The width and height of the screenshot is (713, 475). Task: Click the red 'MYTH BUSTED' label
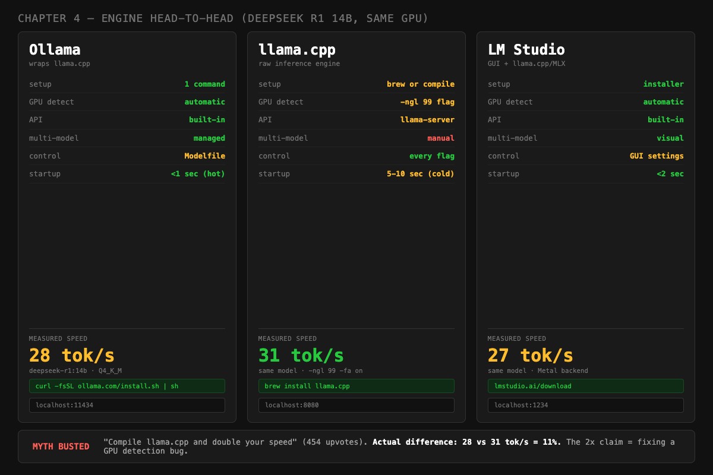click(x=61, y=446)
